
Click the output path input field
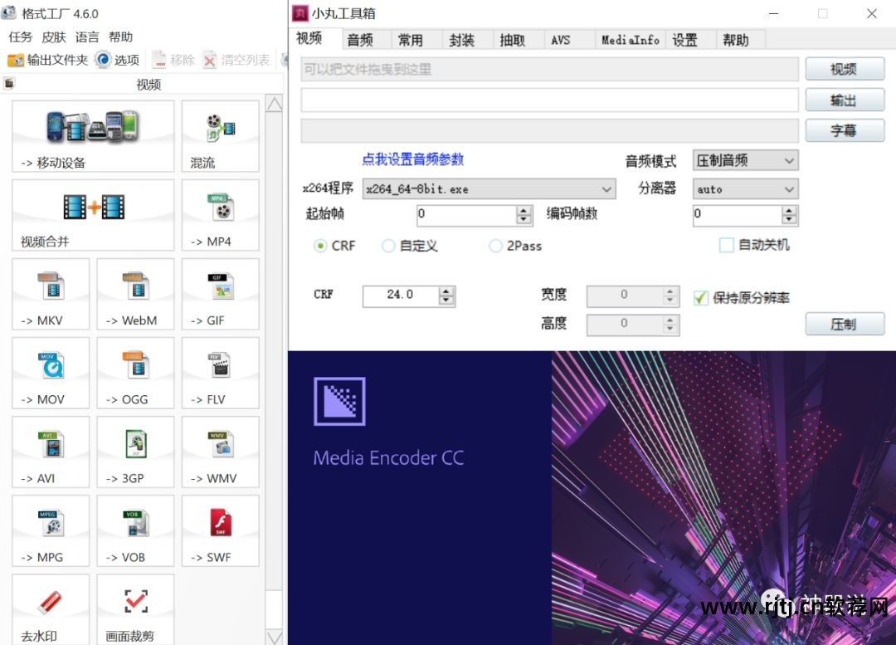click(550, 100)
